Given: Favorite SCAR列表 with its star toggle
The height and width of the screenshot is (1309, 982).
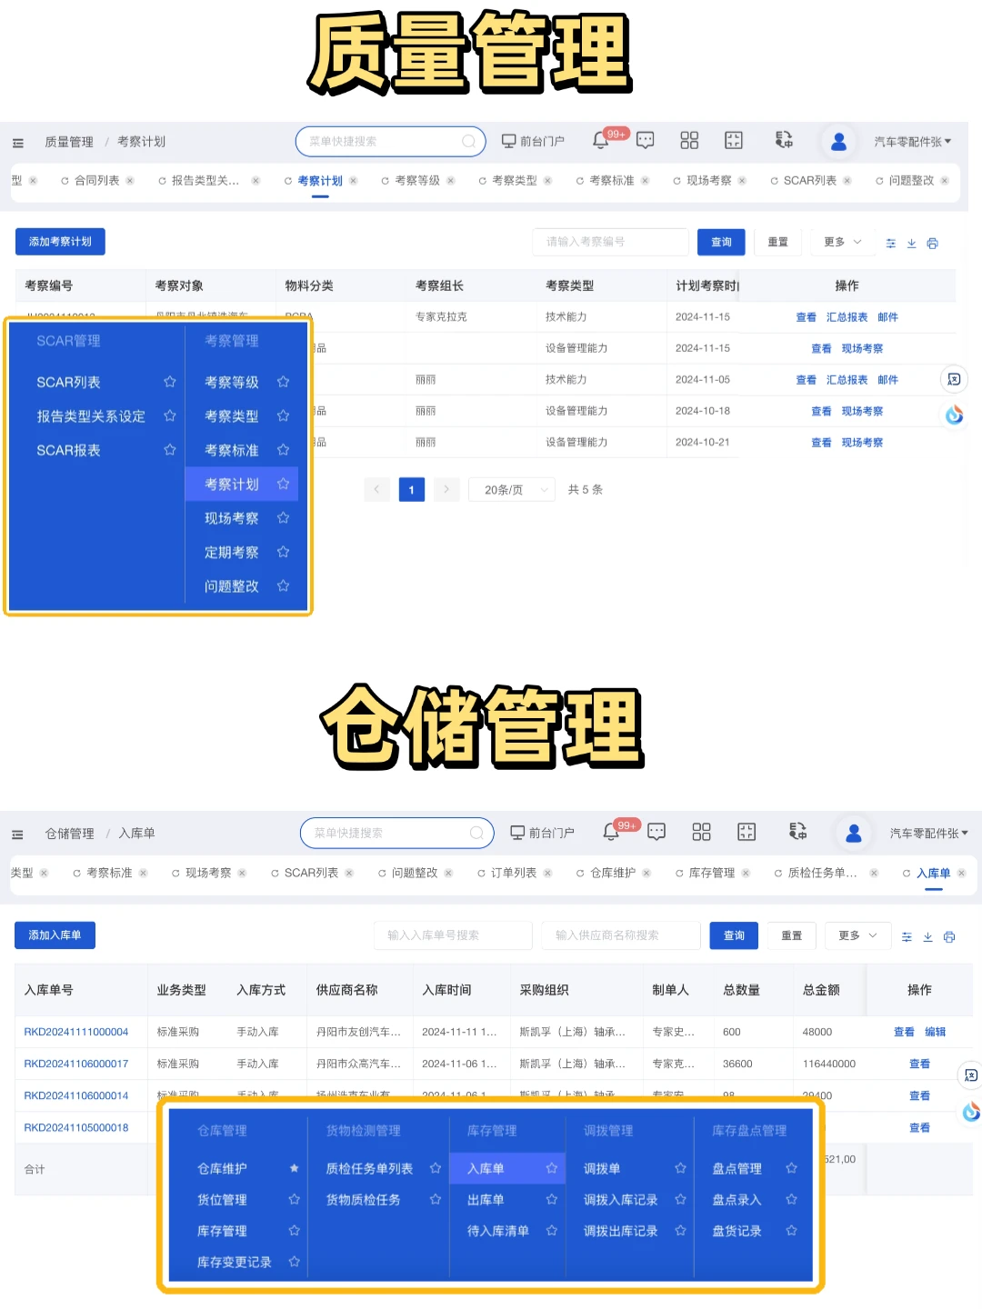Looking at the screenshot, I should [169, 382].
